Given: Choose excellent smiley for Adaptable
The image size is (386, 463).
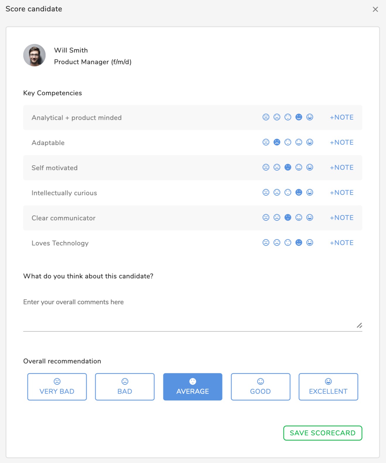Looking at the screenshot, I should click(x=310, y=142).
